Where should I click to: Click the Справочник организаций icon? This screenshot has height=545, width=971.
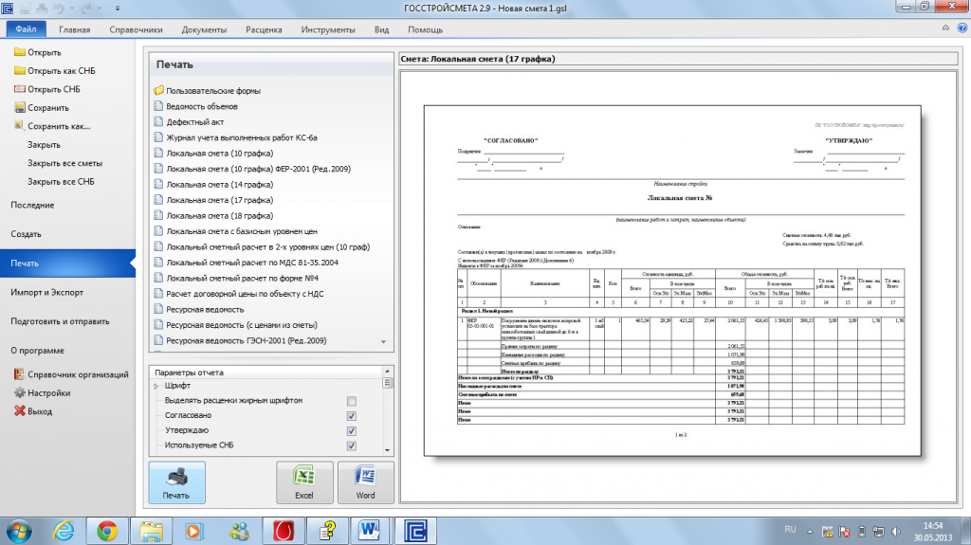click(20, 374)
